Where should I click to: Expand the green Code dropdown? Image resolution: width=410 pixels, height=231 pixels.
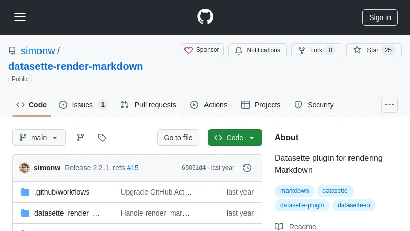coord(235,138)
